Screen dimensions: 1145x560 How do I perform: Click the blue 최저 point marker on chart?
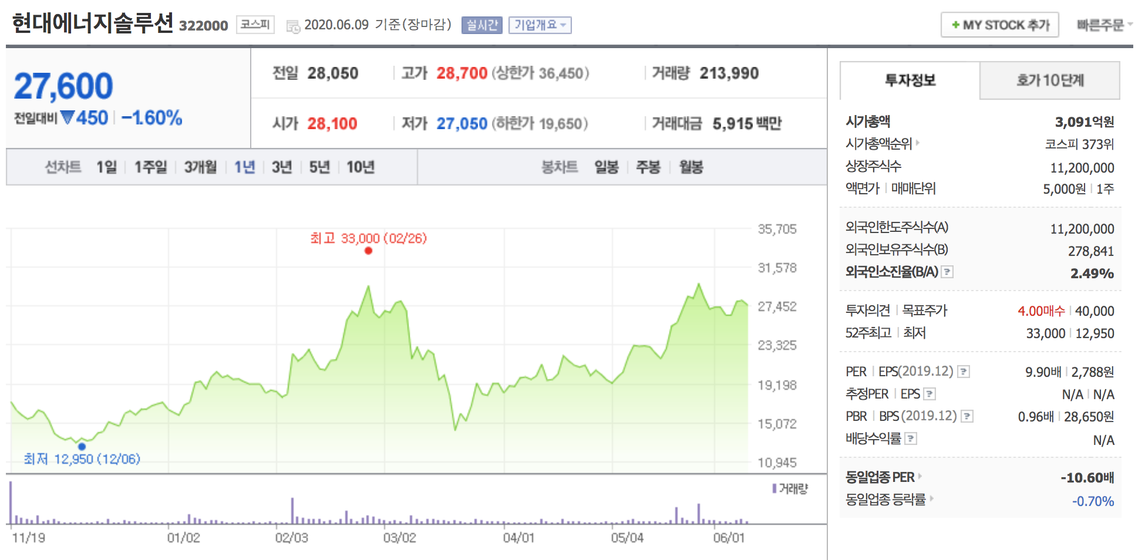tap(82, 447)
